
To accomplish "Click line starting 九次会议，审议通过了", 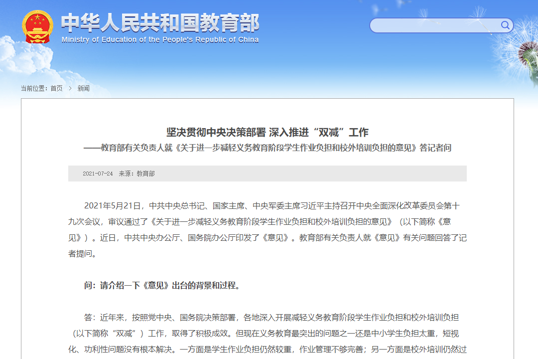I will (260, 221).
